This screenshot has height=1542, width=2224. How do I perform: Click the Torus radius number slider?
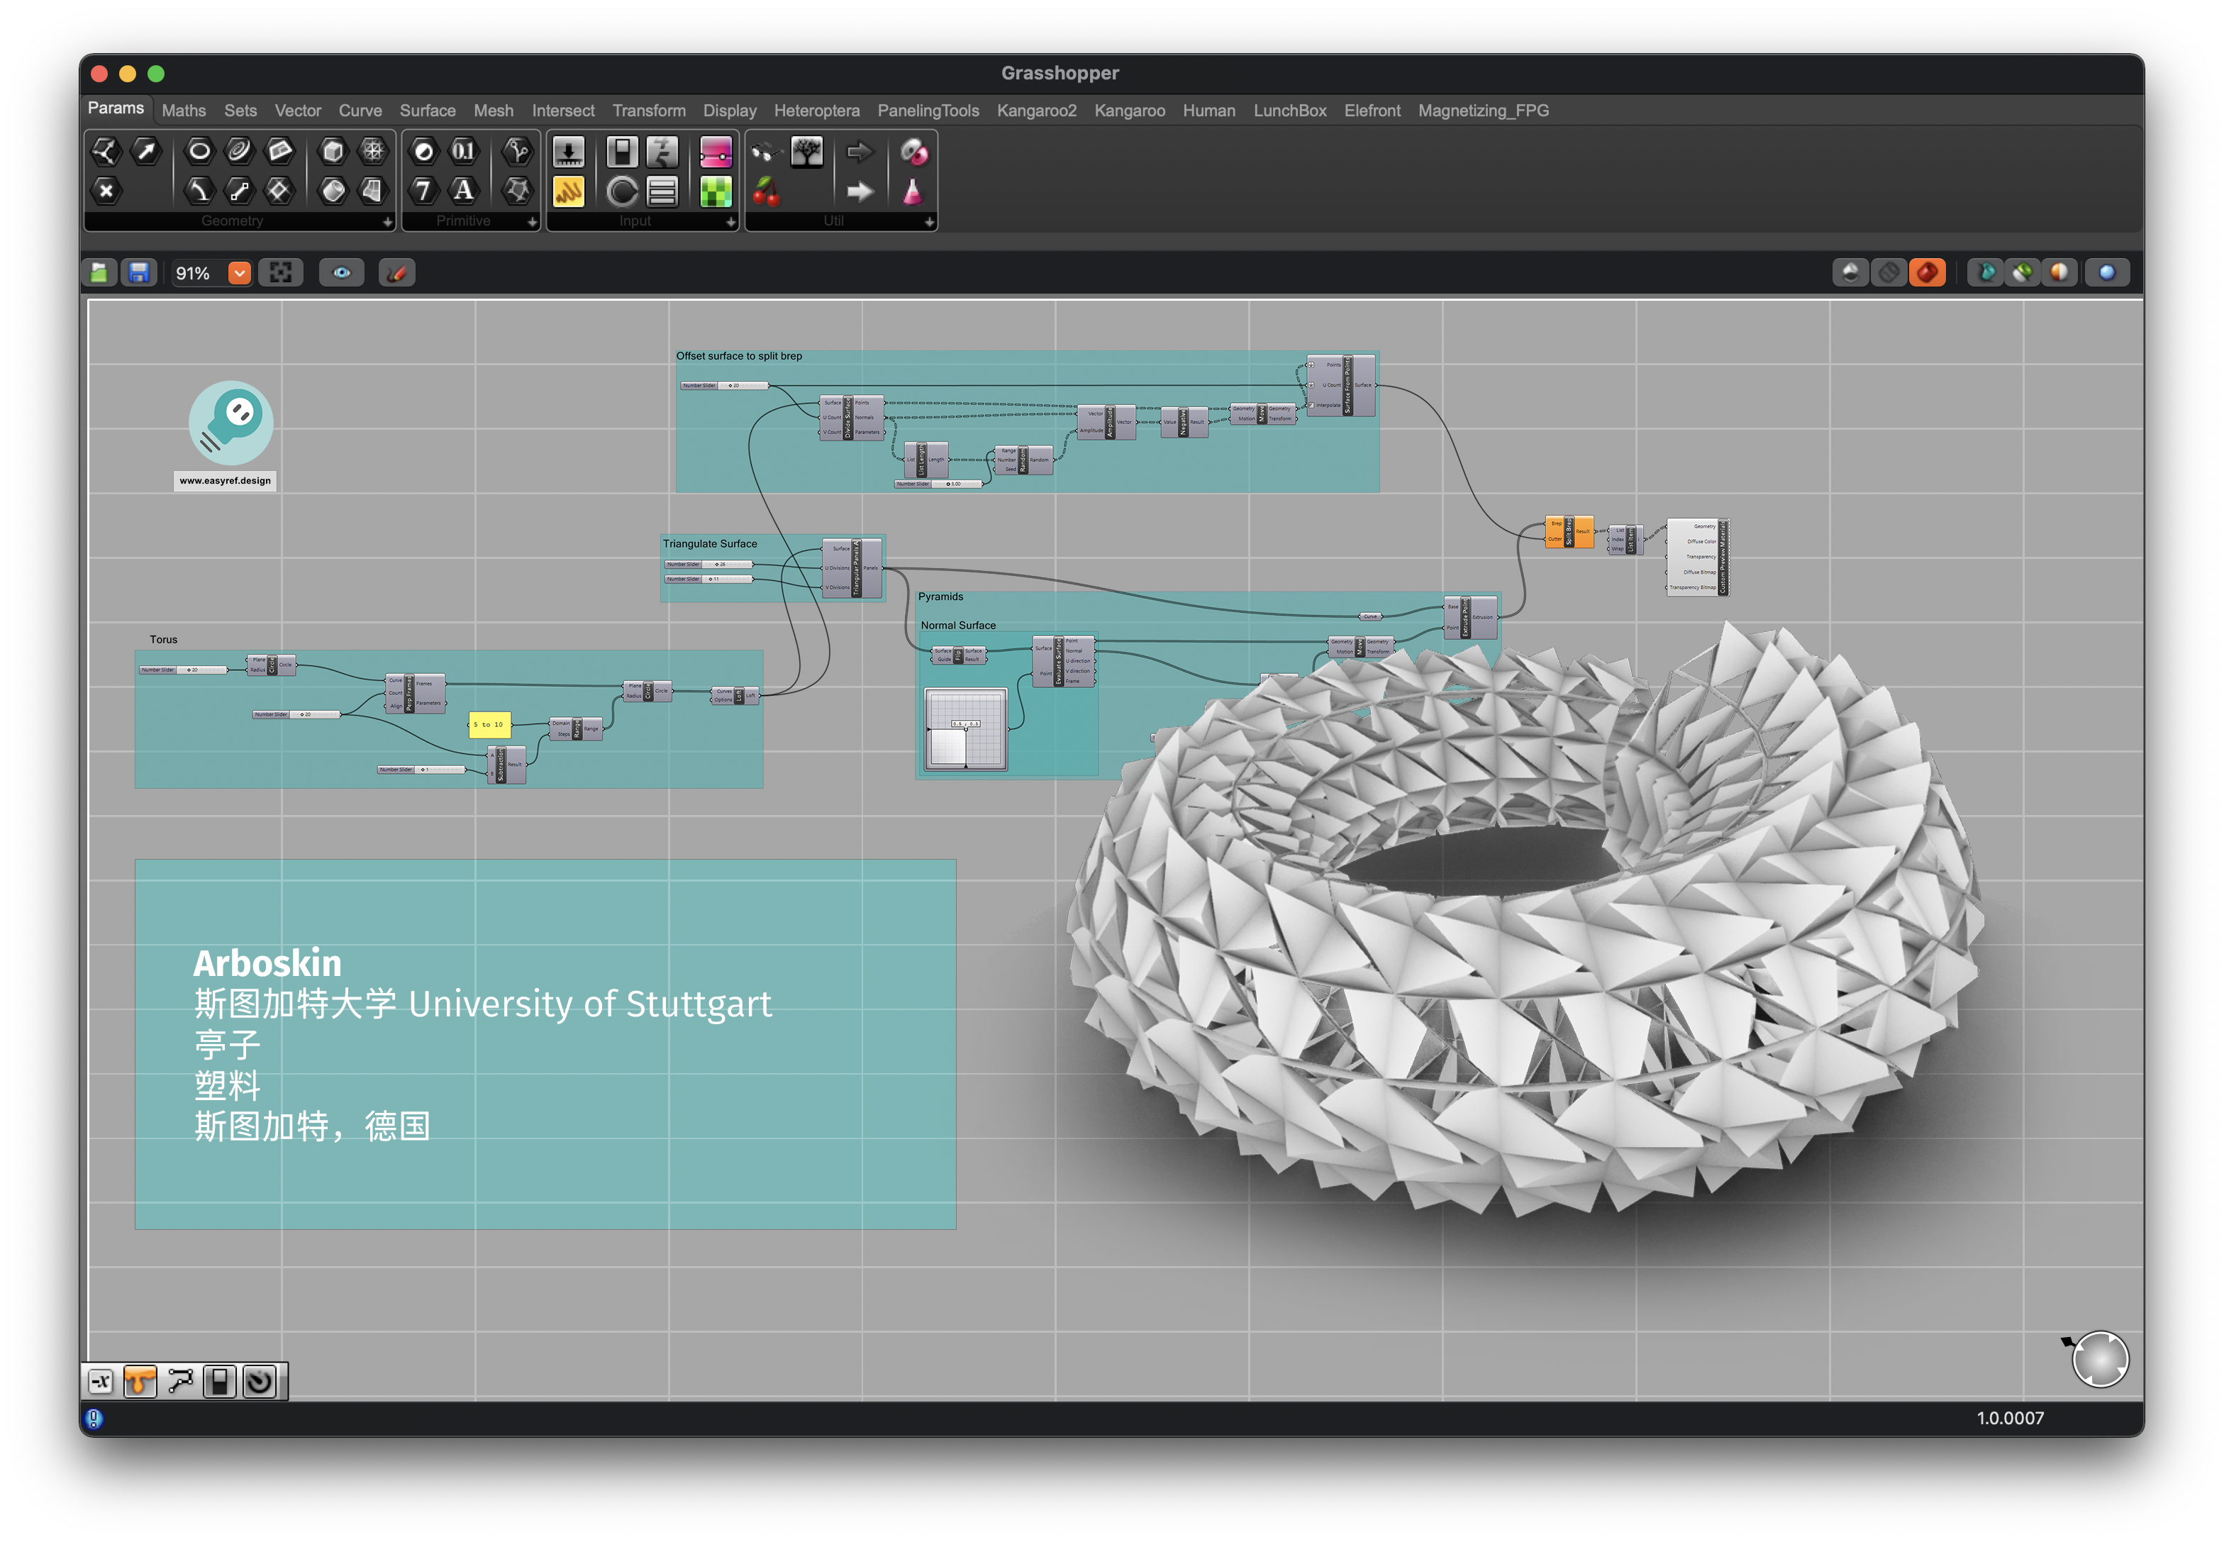coord(184,670)
